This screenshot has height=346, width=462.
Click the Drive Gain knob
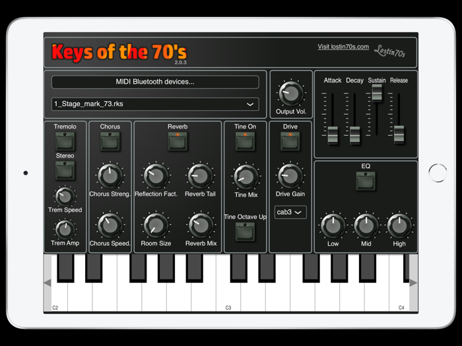[290, 176]
